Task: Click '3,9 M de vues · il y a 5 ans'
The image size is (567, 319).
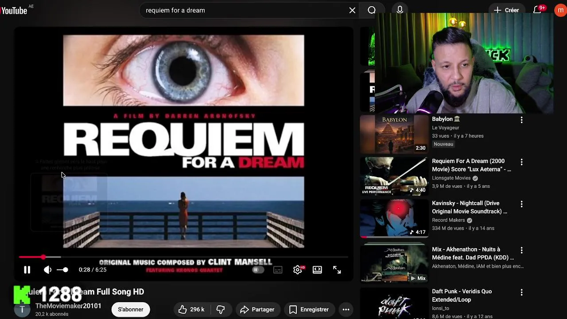Action: [461, 186]
